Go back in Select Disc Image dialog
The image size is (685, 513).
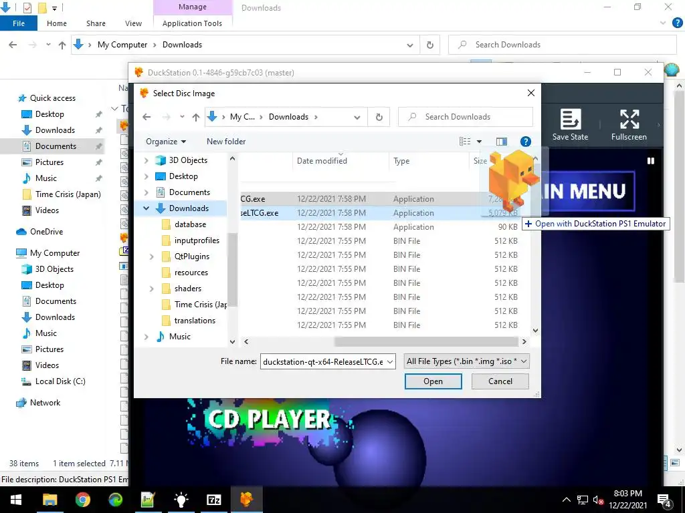146,117
